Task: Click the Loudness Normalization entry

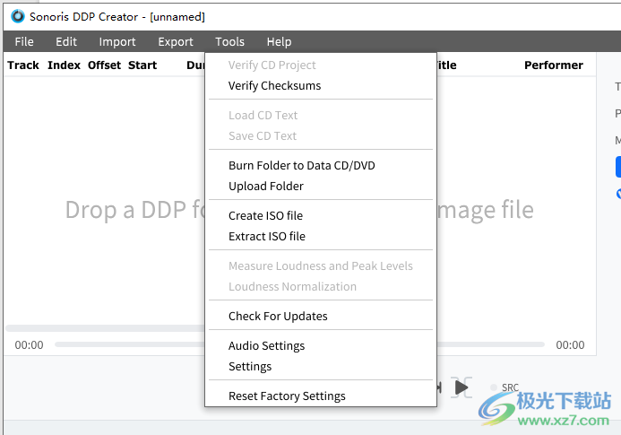Action: pyautogui.click(x=321, y=287)
